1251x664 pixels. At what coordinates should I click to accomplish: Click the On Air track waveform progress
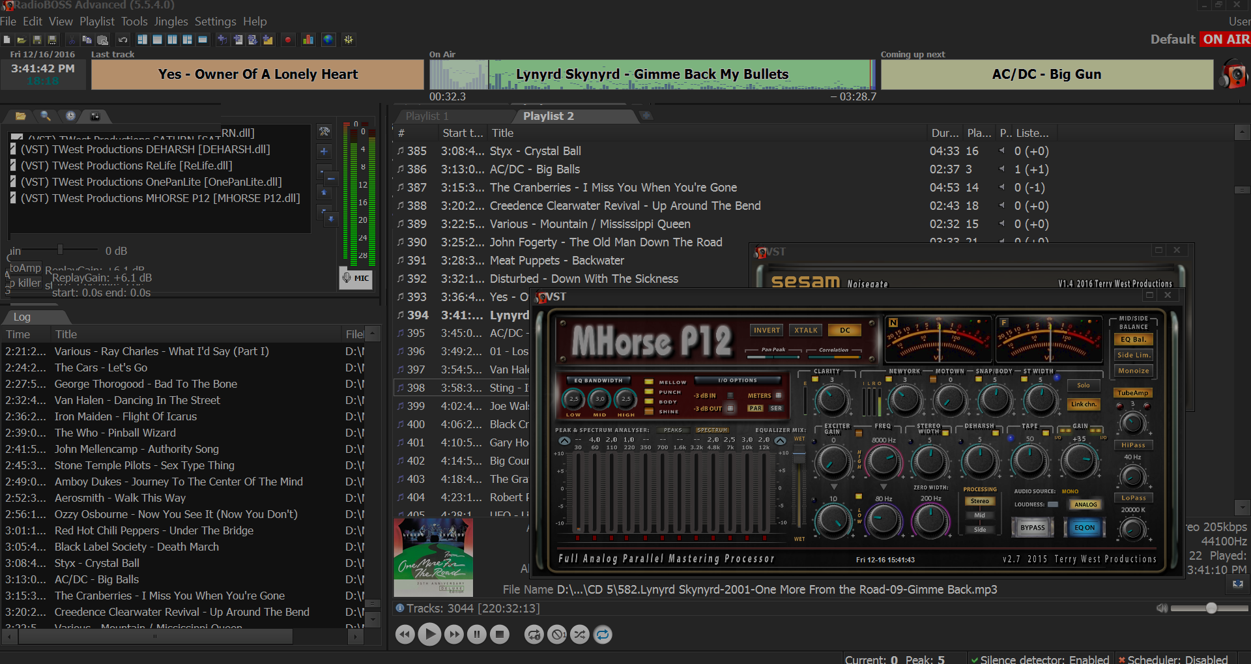(652, 74)
